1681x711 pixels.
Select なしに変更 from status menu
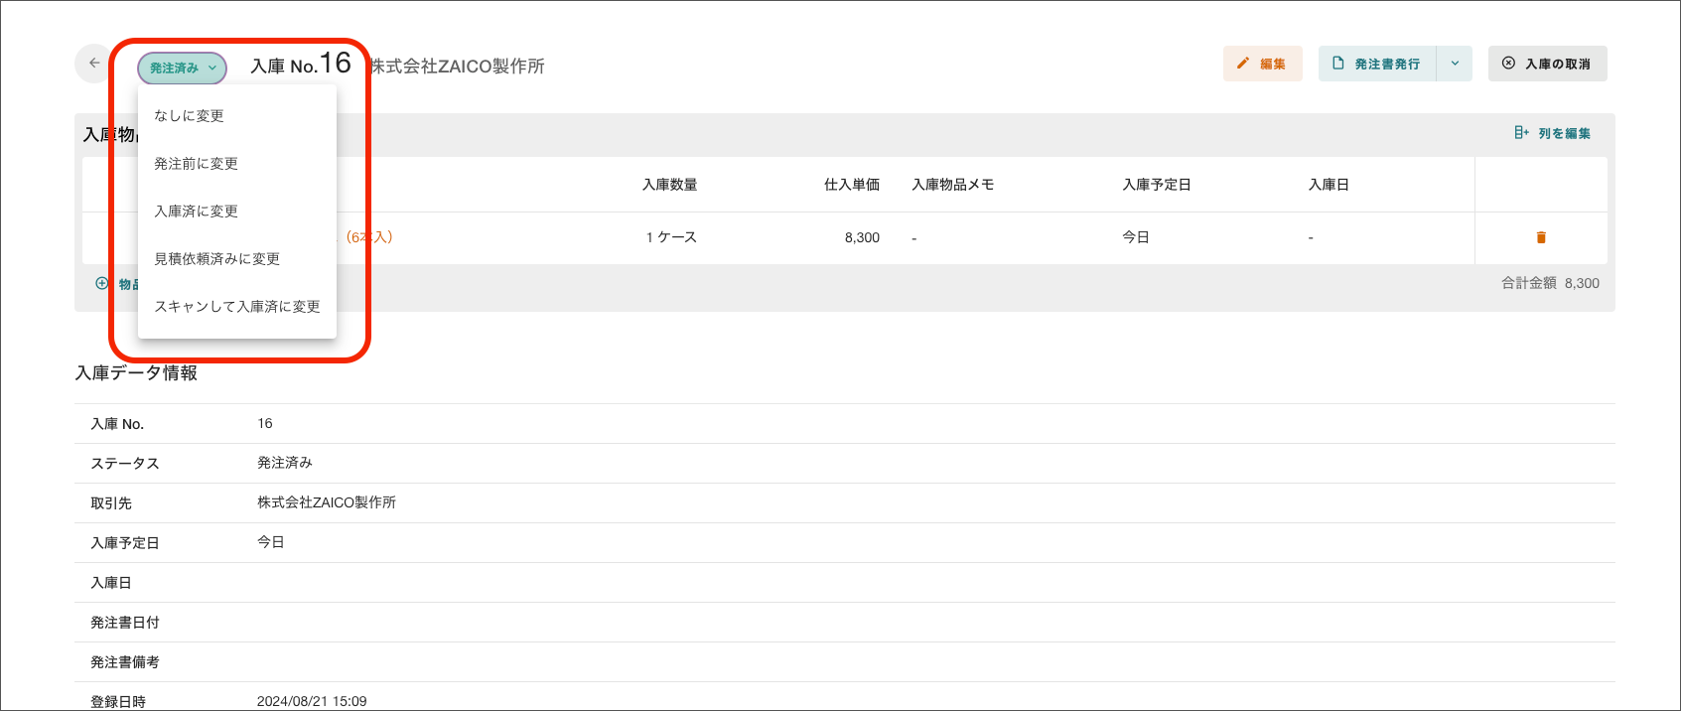pyautogui.click(x=189, y=116)
